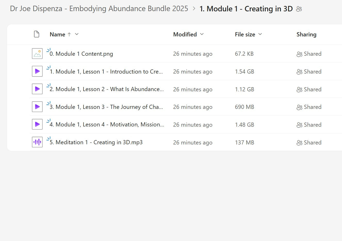Click the video icon beside Lesson 2 What Is Abundance
The height and width of the screenshot is (241, 342).
37,89
